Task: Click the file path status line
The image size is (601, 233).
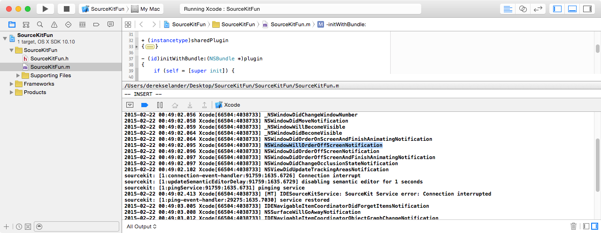Action: [x=232, y=86]
